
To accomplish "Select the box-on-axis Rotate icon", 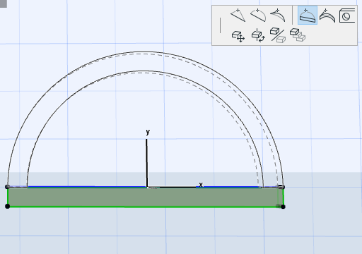I will [x=258, y=35].
